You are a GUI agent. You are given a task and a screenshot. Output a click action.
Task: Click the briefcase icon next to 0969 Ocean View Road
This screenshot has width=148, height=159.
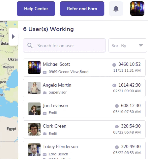pyautogui.click(x=44, y=72)
